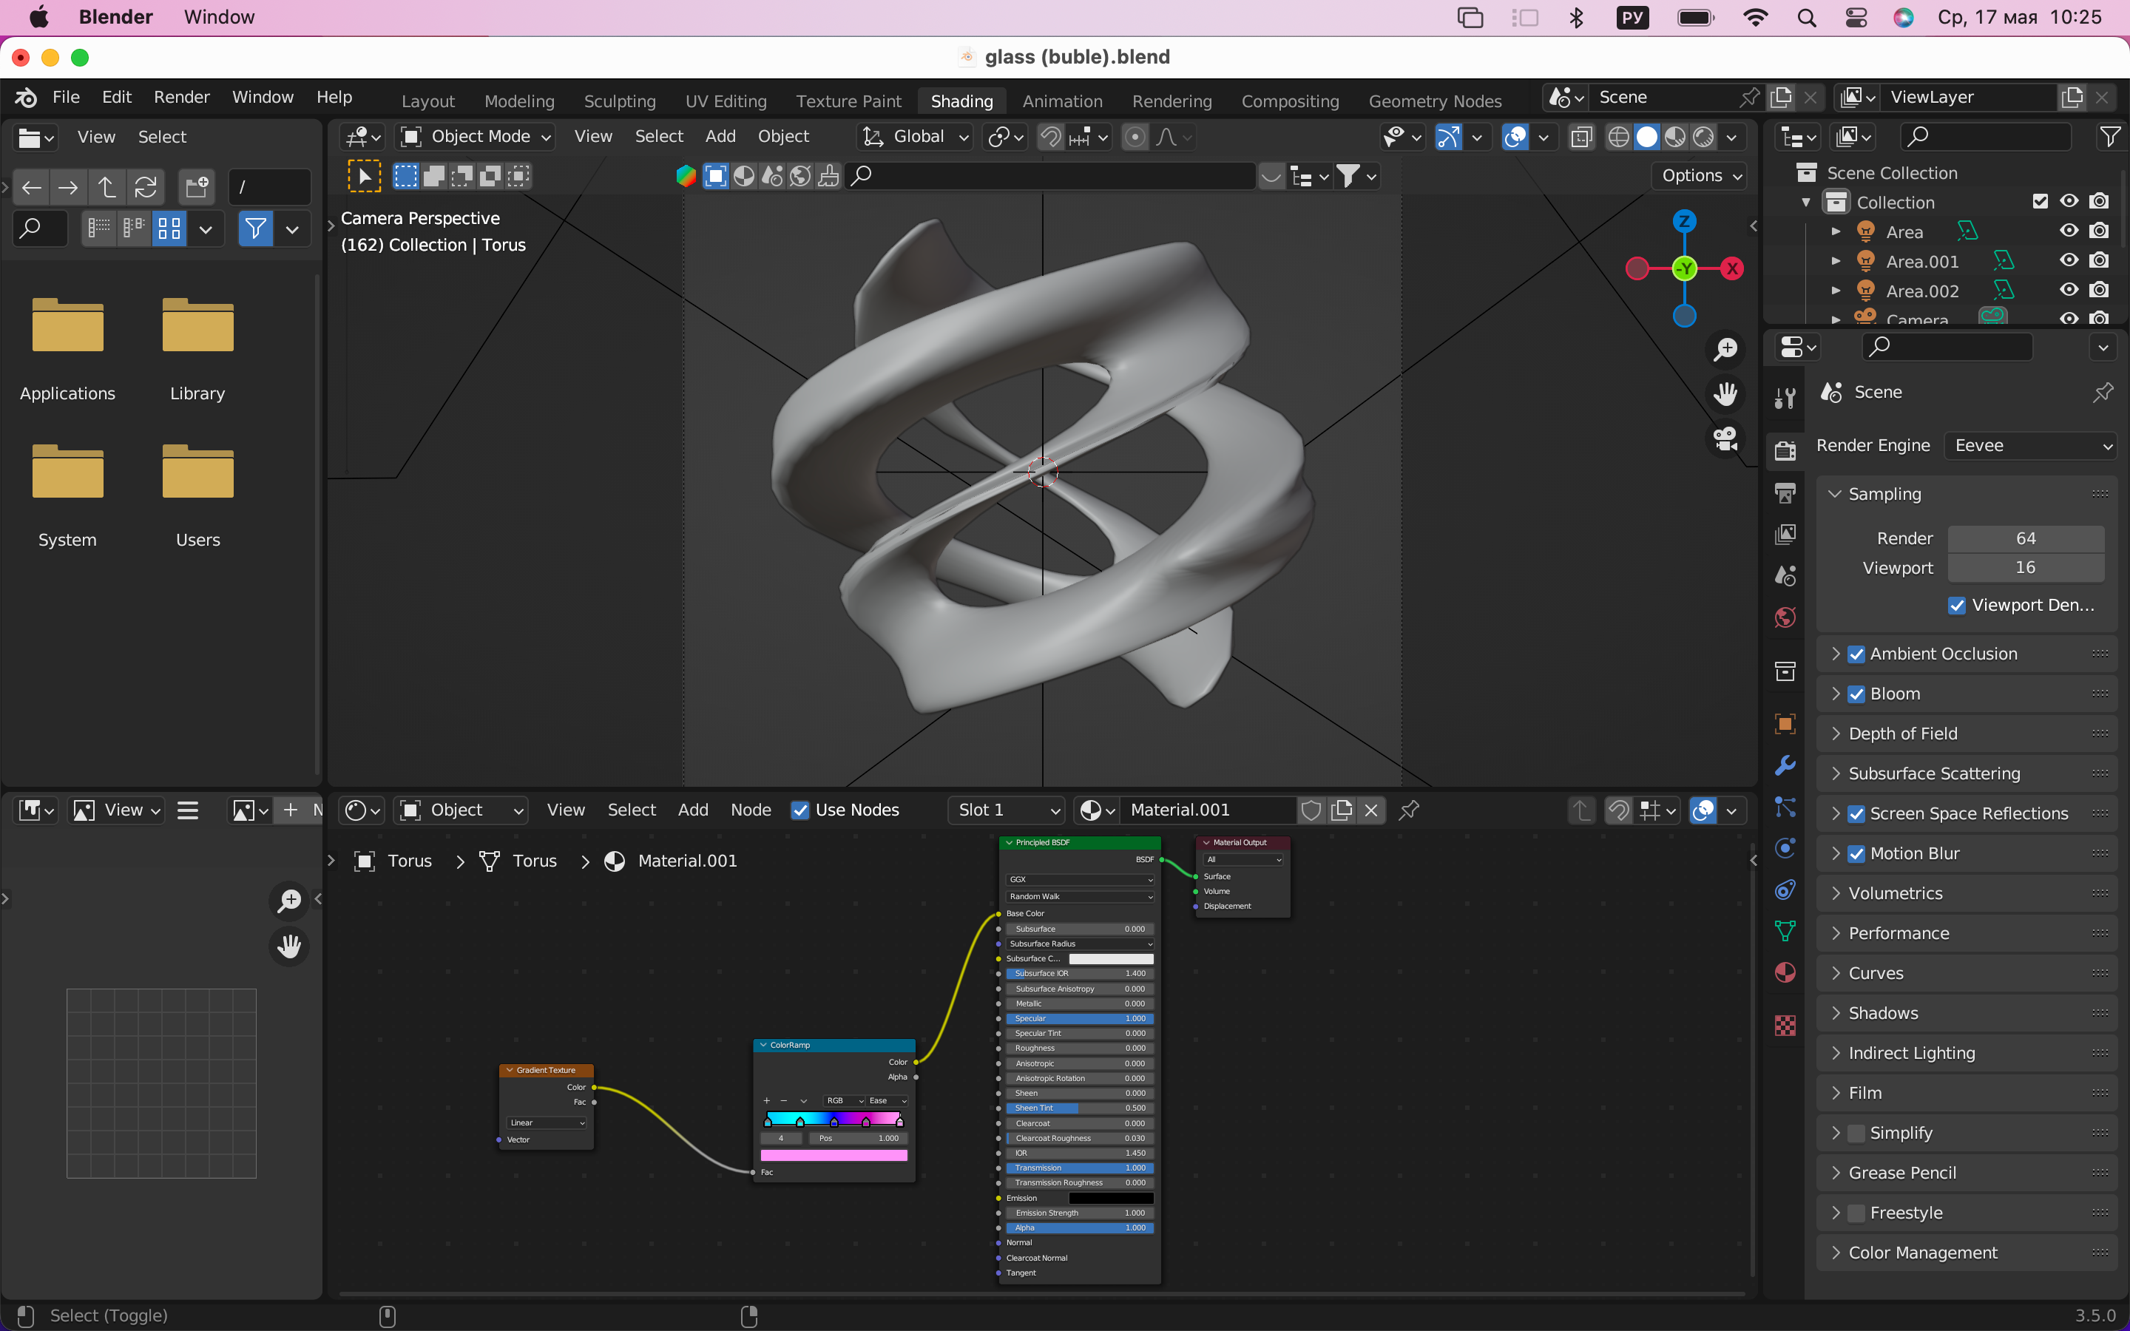Open Render Properties in the properties sidebar
2130x1331 pixels.
1785,450
